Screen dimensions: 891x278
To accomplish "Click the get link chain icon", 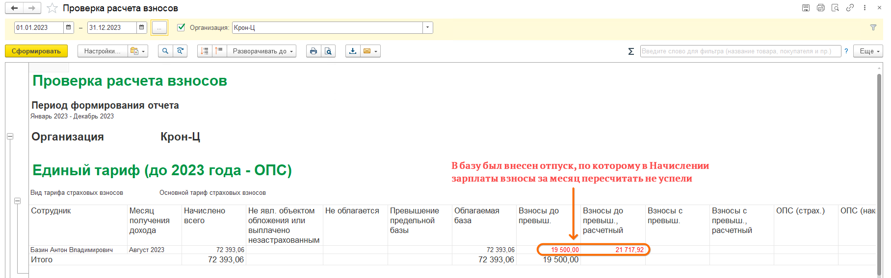I will (x=850, y=8).
